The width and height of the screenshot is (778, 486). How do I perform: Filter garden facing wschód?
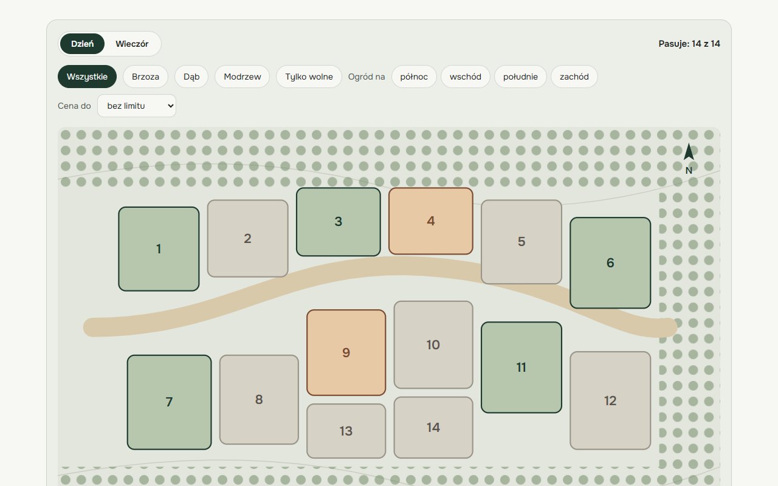click(466, 77)
